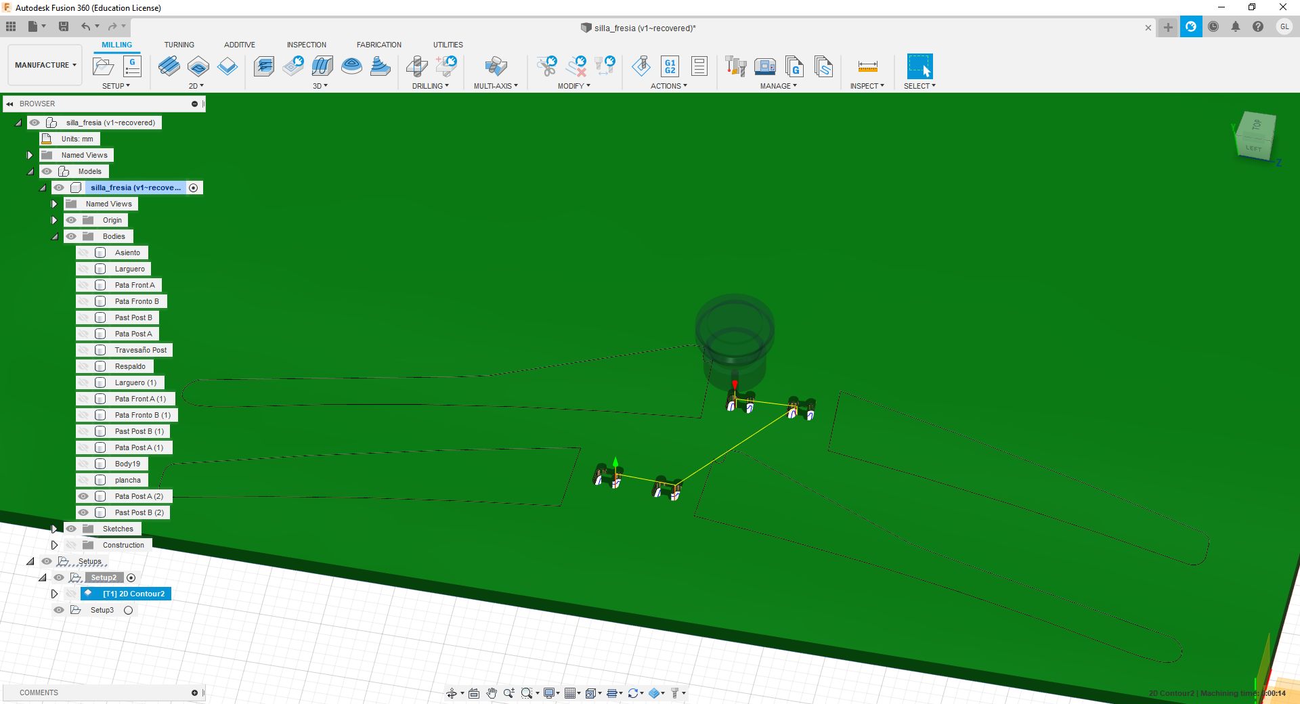Click the New Setup icon
1300x704 pixels.
[x=103, y=66]
